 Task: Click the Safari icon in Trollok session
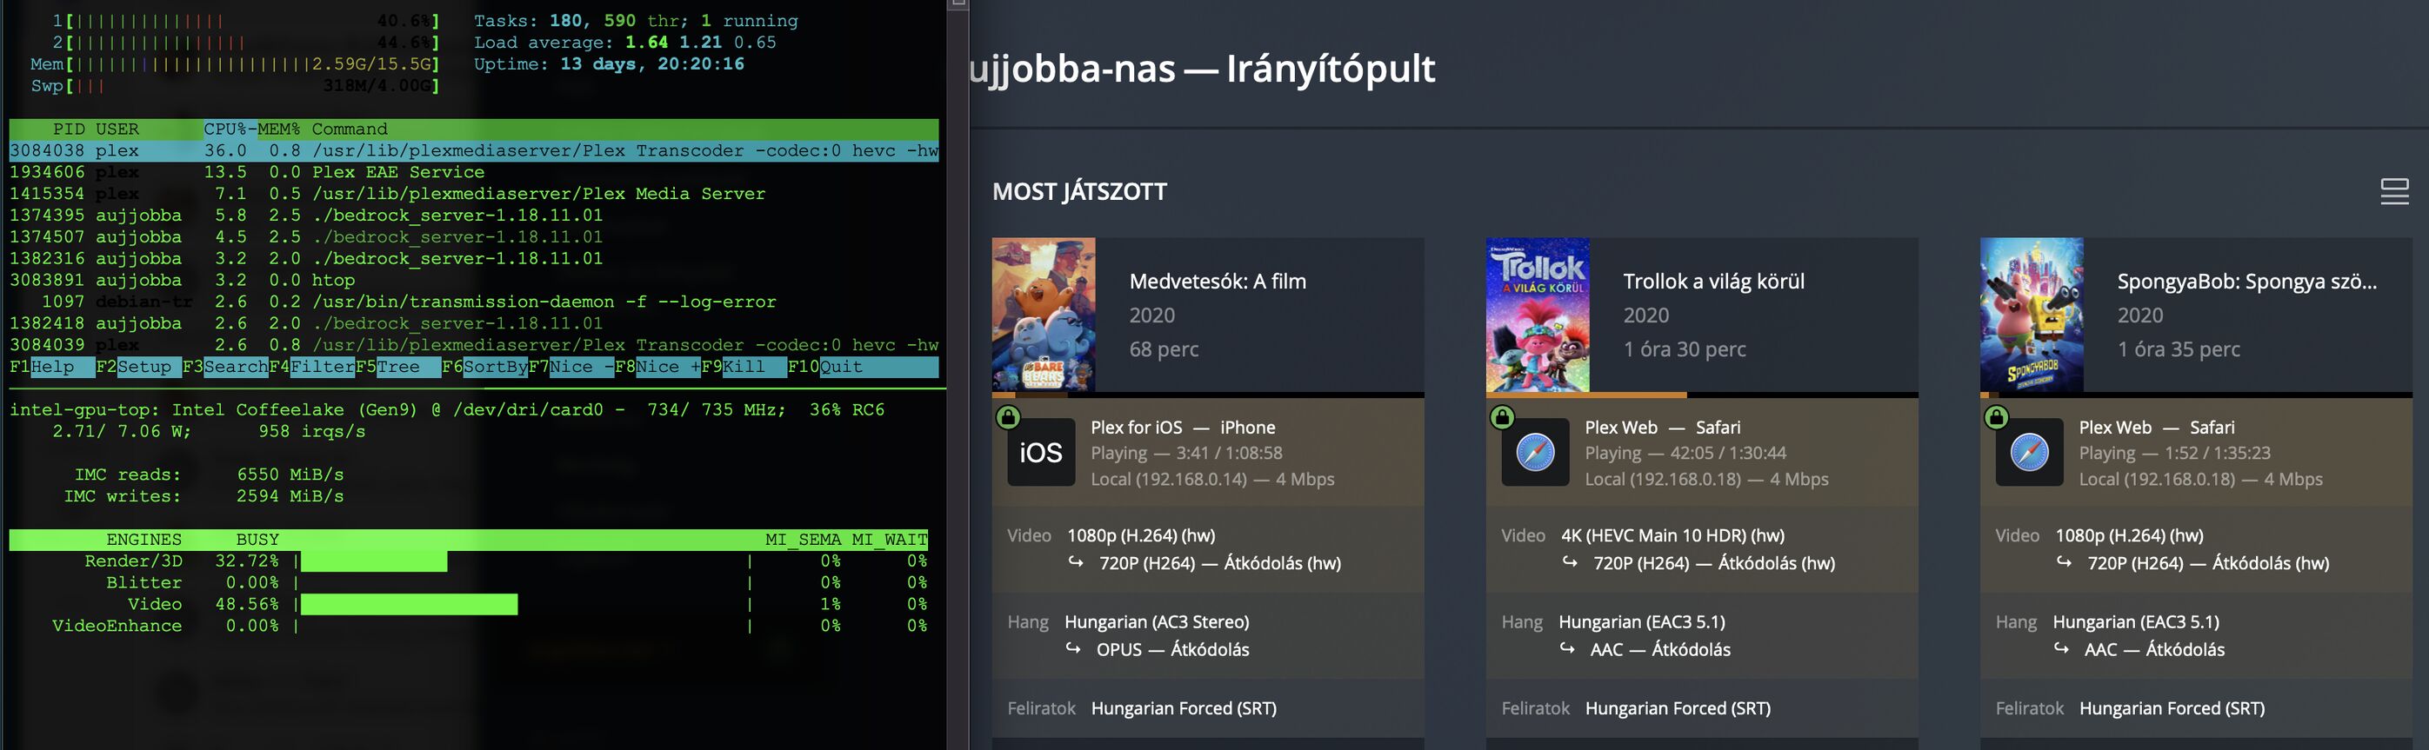pos(1535,452)
